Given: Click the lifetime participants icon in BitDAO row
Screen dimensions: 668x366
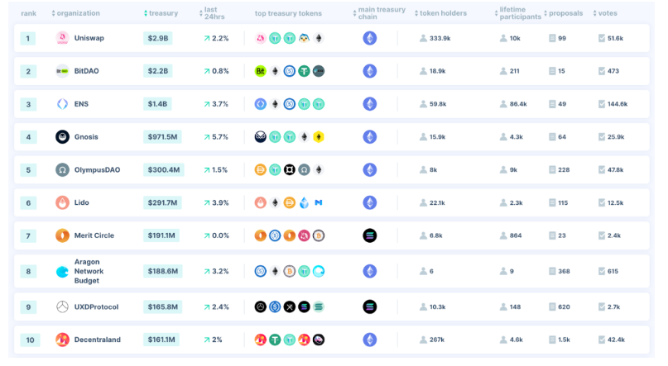Looking at the screenshot, I should (503, 71).
